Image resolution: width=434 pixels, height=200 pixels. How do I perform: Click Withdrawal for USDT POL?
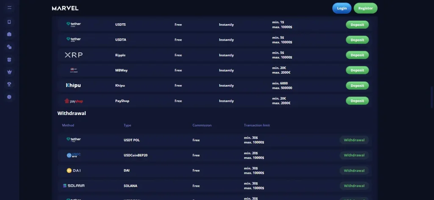354,140
